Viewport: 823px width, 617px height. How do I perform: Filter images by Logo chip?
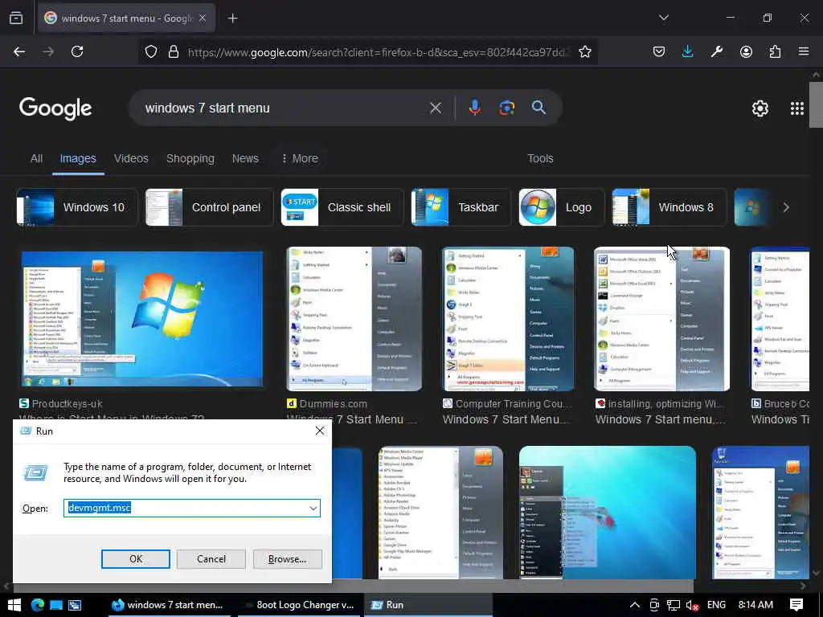coord(561,207)
